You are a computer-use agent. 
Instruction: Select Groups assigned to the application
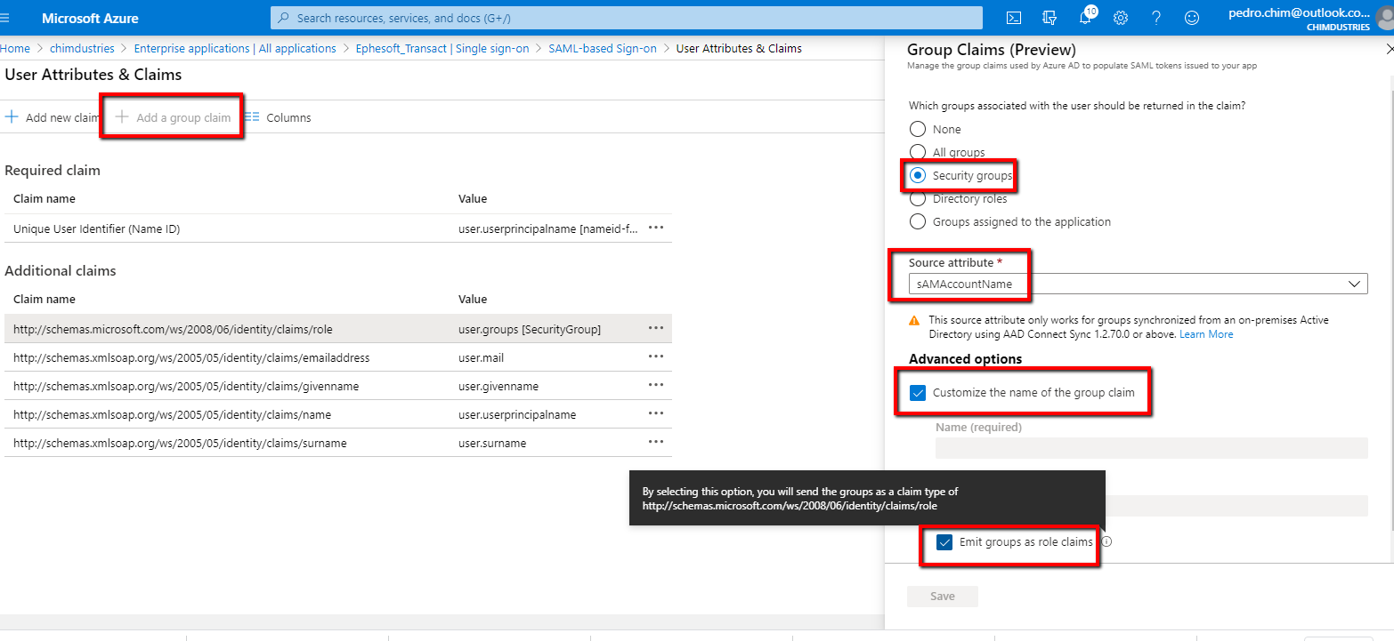(918, 221)
